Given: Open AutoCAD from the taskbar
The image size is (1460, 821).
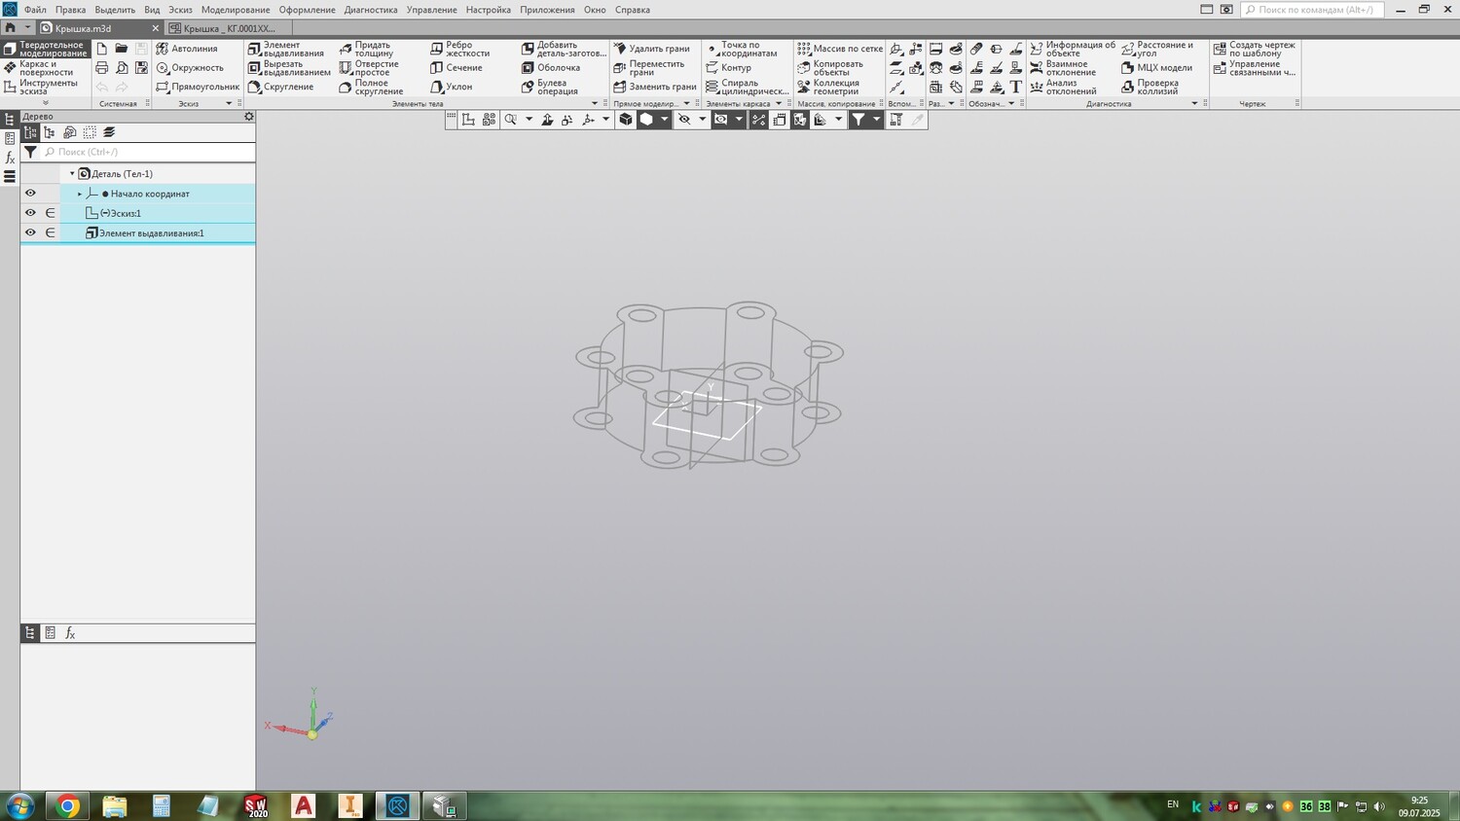Looking at the screenshot, I should coord(304,805).
